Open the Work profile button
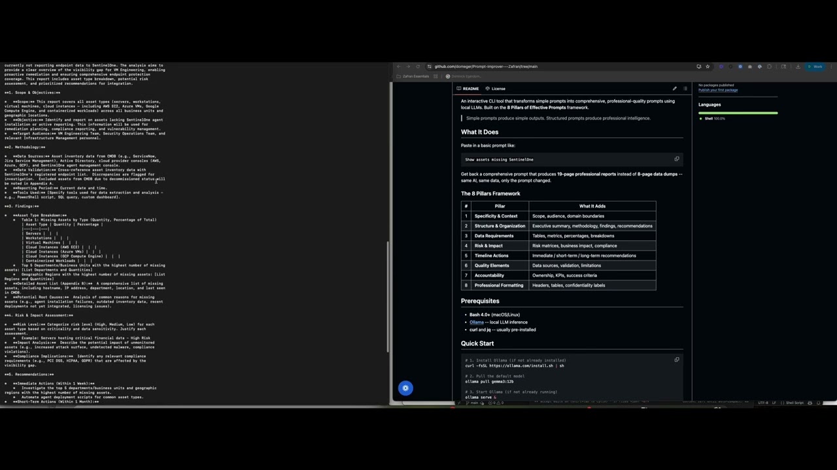This screenshot has width=837, height=470. tap(815, 66)
